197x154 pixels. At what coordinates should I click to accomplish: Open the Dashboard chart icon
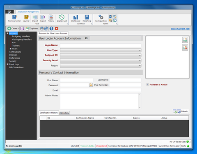(x=76, y=17)
